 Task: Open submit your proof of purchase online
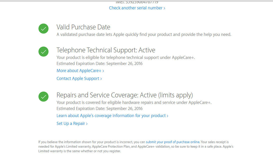(173, 142)
